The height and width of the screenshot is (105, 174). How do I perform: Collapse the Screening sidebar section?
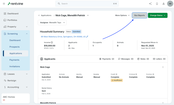click(x=27, y=34)
